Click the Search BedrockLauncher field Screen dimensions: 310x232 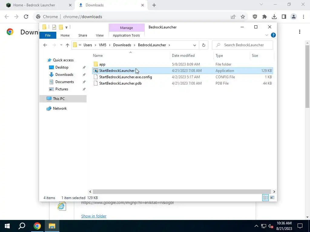pyautogui.click(x=242, y=45)
